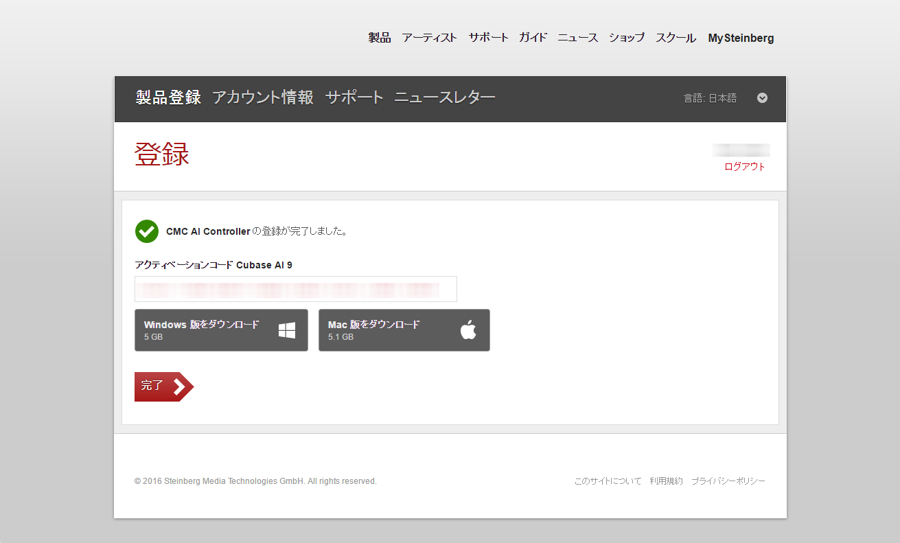Download the Mac version
Viewport: 900px width, 543px height.
point(404,330)
